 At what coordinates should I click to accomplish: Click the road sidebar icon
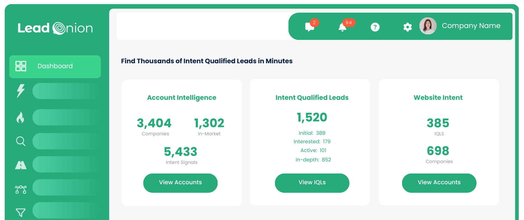[21, 165]
